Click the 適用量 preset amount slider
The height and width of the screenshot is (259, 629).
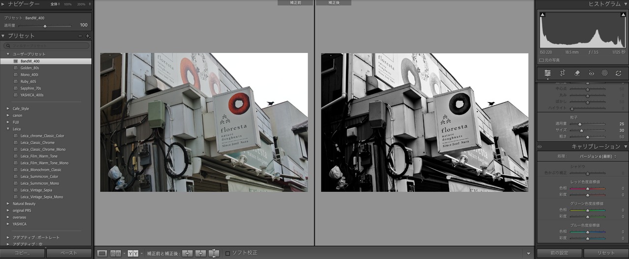click(x=45, y=26)
